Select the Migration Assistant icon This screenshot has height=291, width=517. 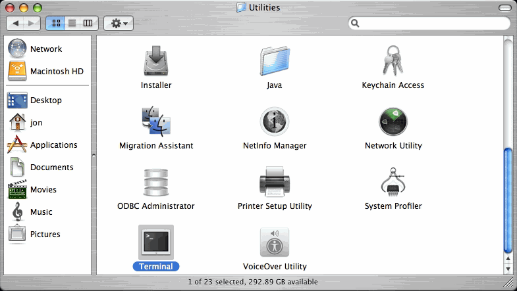pyautogui.click(x=156, y=121)
